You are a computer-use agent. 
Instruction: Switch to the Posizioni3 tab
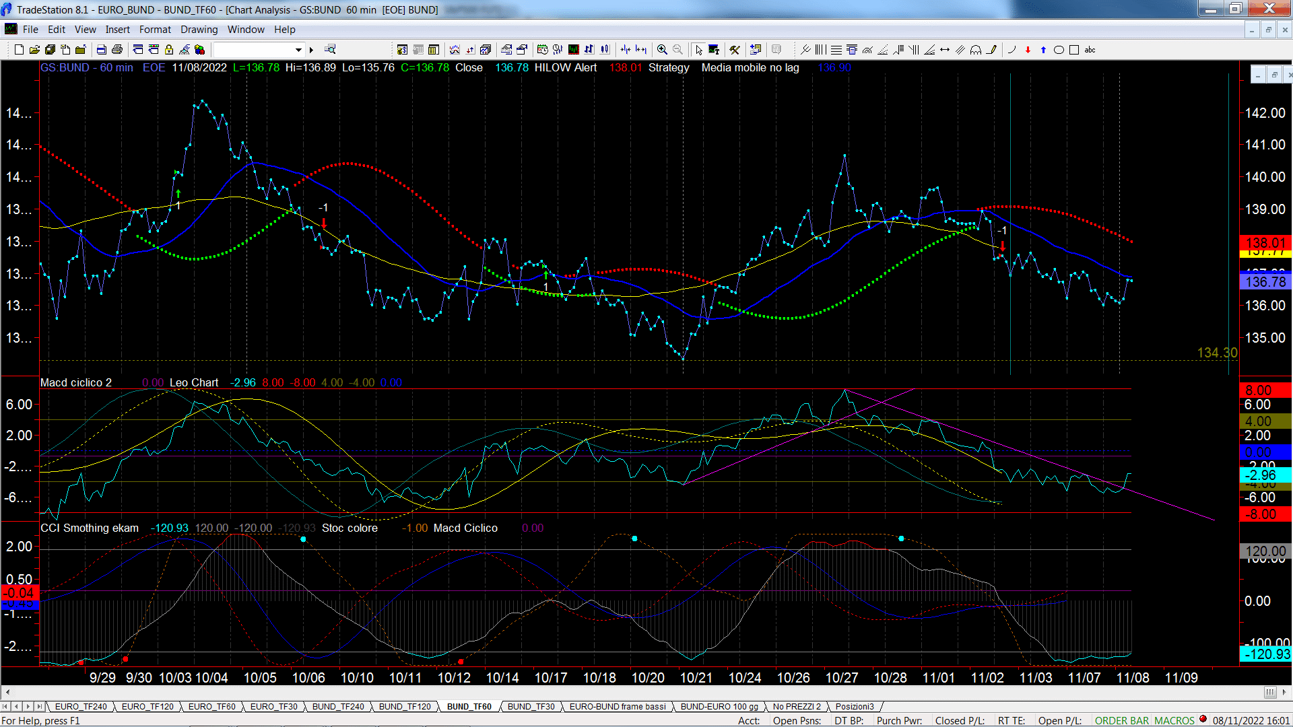855,706
